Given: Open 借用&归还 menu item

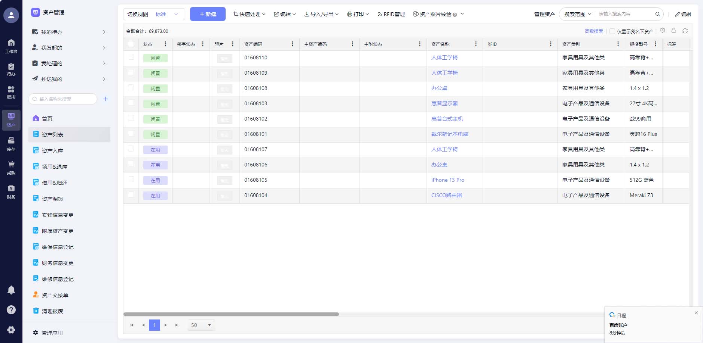Looking at the screenshot, I should click(69, 183).
